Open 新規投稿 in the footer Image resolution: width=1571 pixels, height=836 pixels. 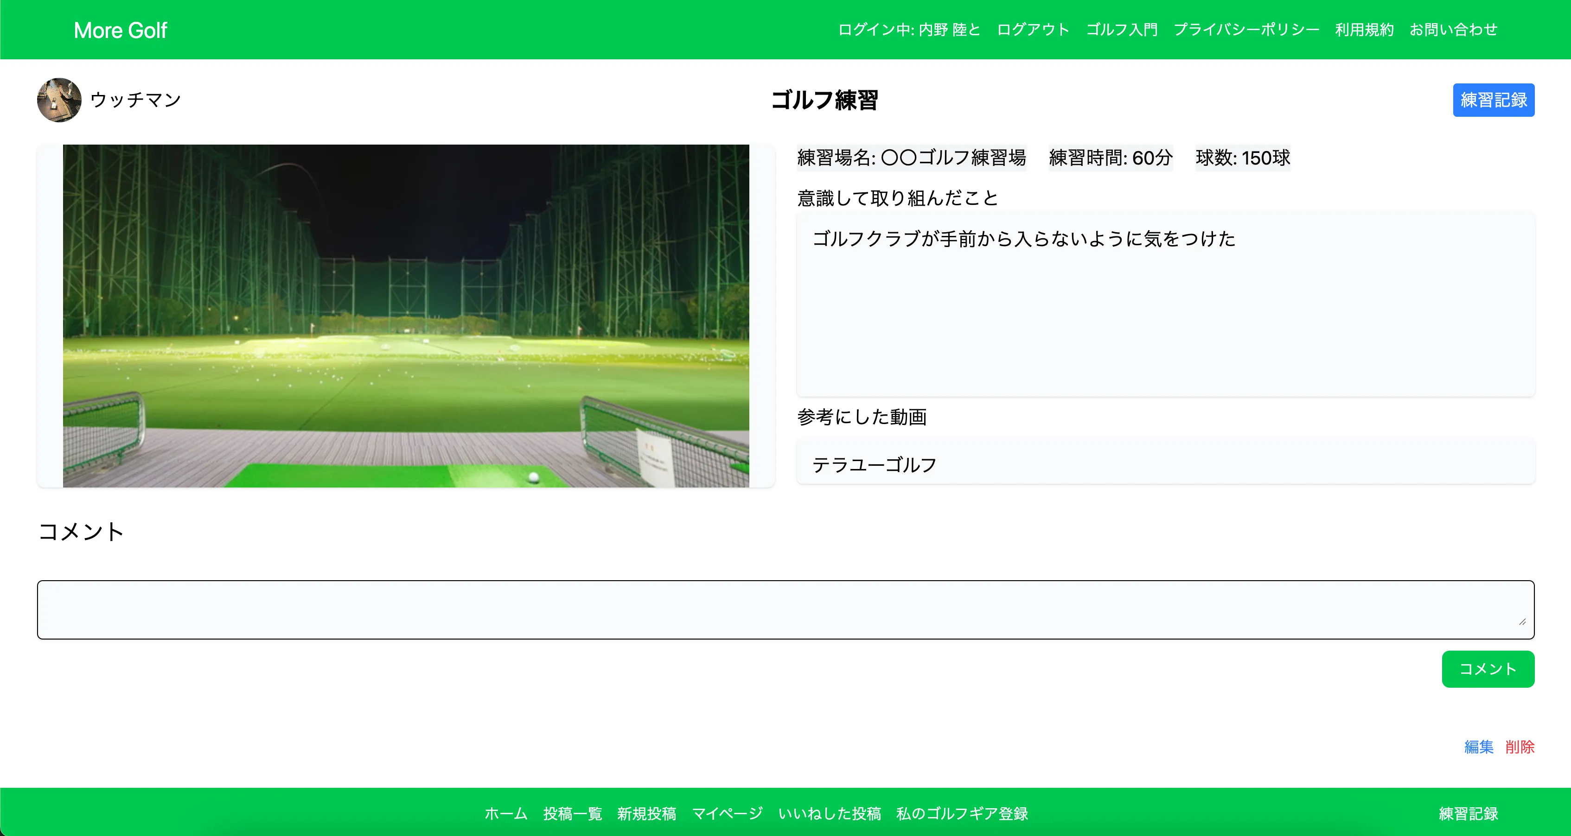coord(646,813)
